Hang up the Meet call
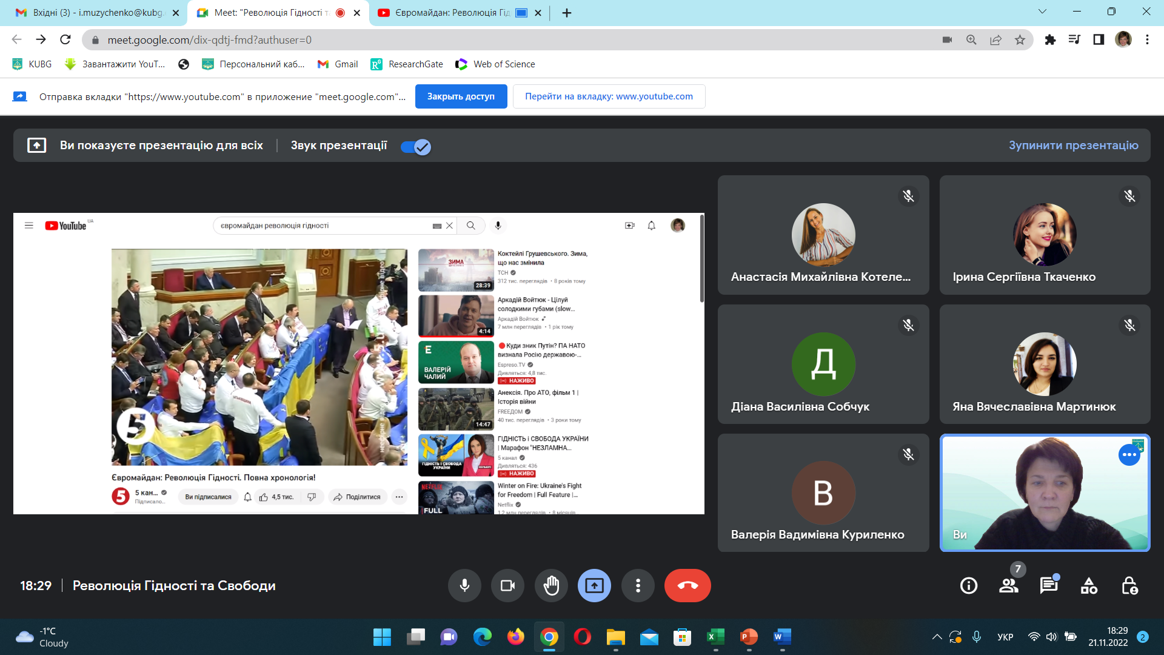Image resolution: width=1164 pixels, height=655 pixels. [x=687, y=585]
